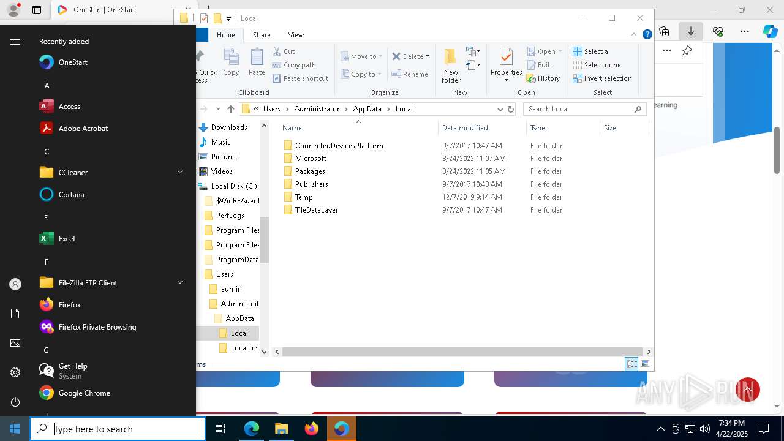Screen dimensions: 784x441
Task: Open Settings gear in Start menu
Action: tap(15, 372)
